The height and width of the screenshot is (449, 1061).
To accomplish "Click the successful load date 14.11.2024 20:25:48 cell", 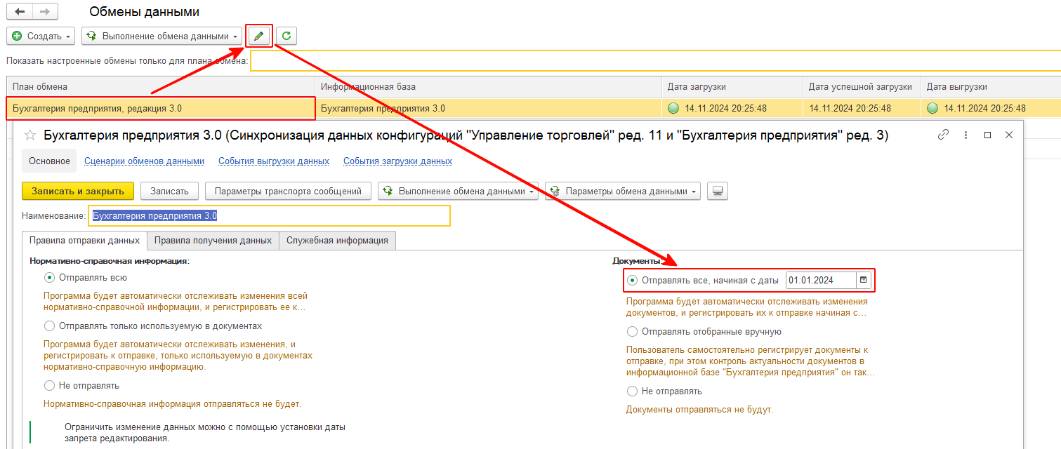I will click(x=862, y=108).
